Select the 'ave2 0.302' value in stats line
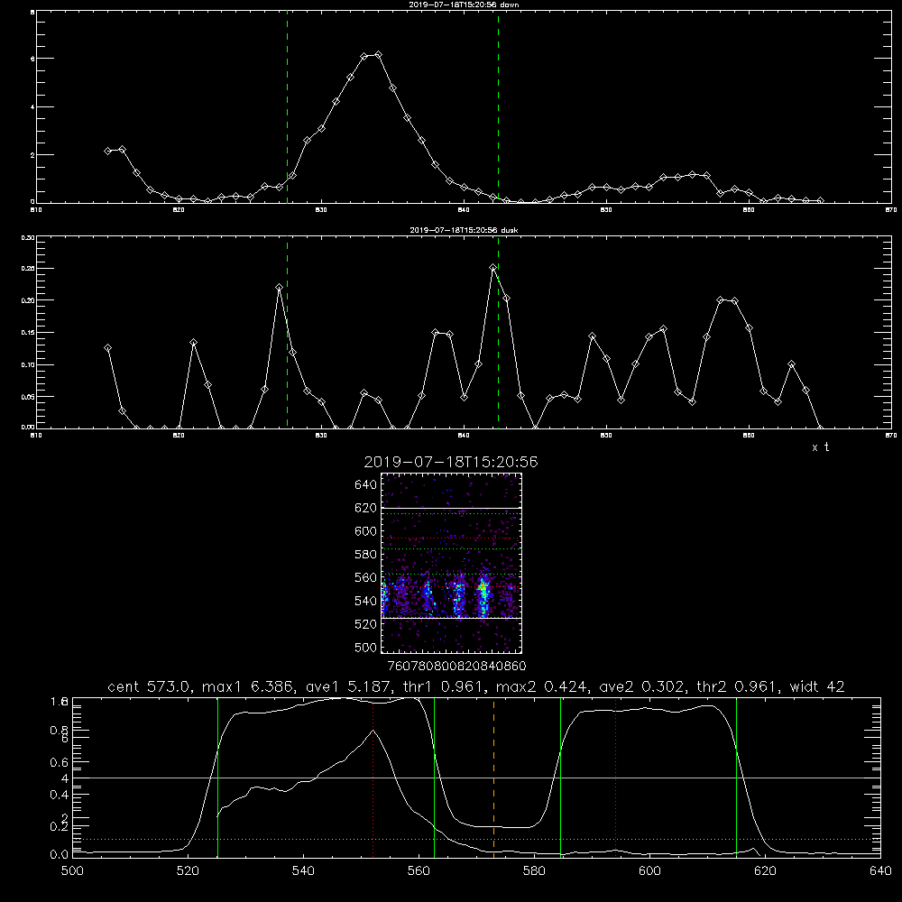 [642, 686]
